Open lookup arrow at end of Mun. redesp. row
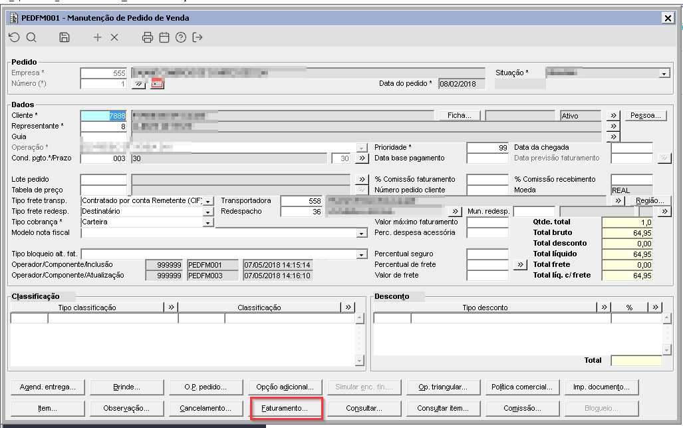 point(664,212)
